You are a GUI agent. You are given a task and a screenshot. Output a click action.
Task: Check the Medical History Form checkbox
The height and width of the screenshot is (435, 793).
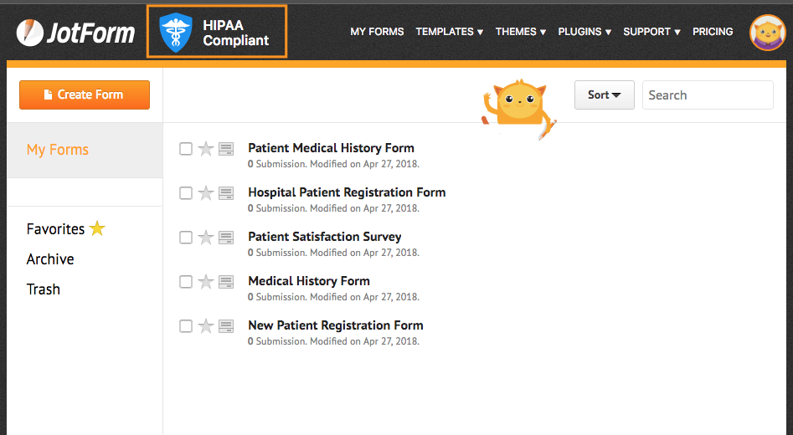186,282
